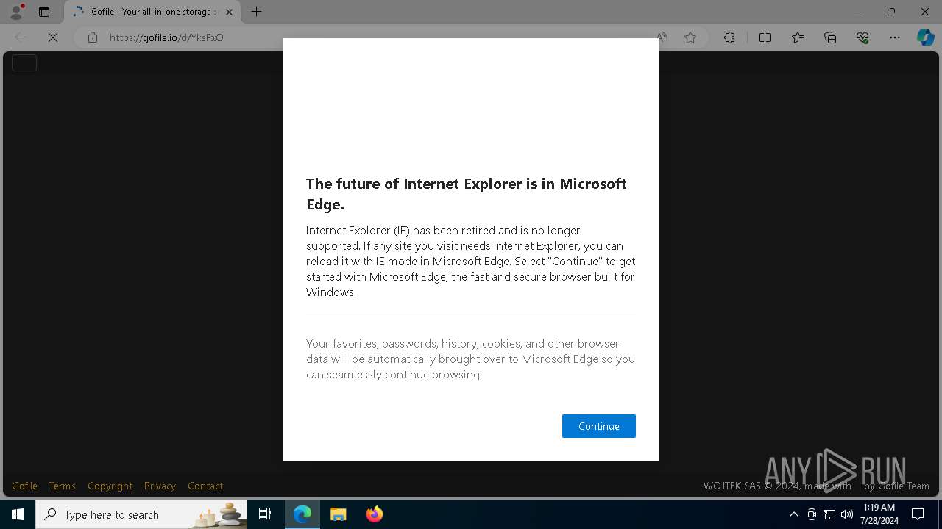Click the page's top-left hamburger box
The height and width of the screenshot is (529, 942).
pyautogui.click(x=24, y=63)
